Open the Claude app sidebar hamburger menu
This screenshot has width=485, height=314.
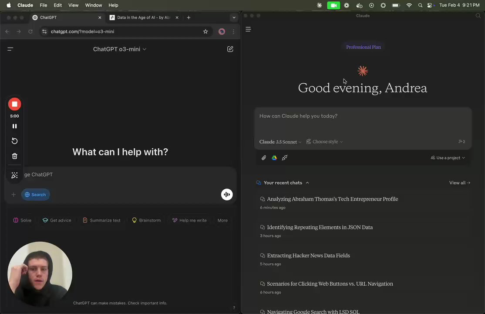click(248, 29)
